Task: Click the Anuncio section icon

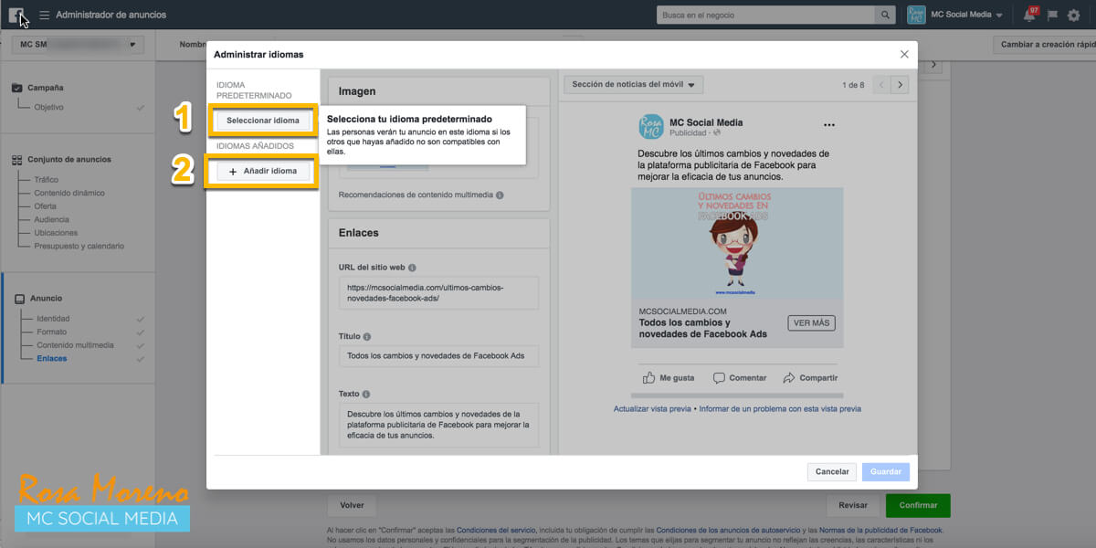Action: click(20, 299)
